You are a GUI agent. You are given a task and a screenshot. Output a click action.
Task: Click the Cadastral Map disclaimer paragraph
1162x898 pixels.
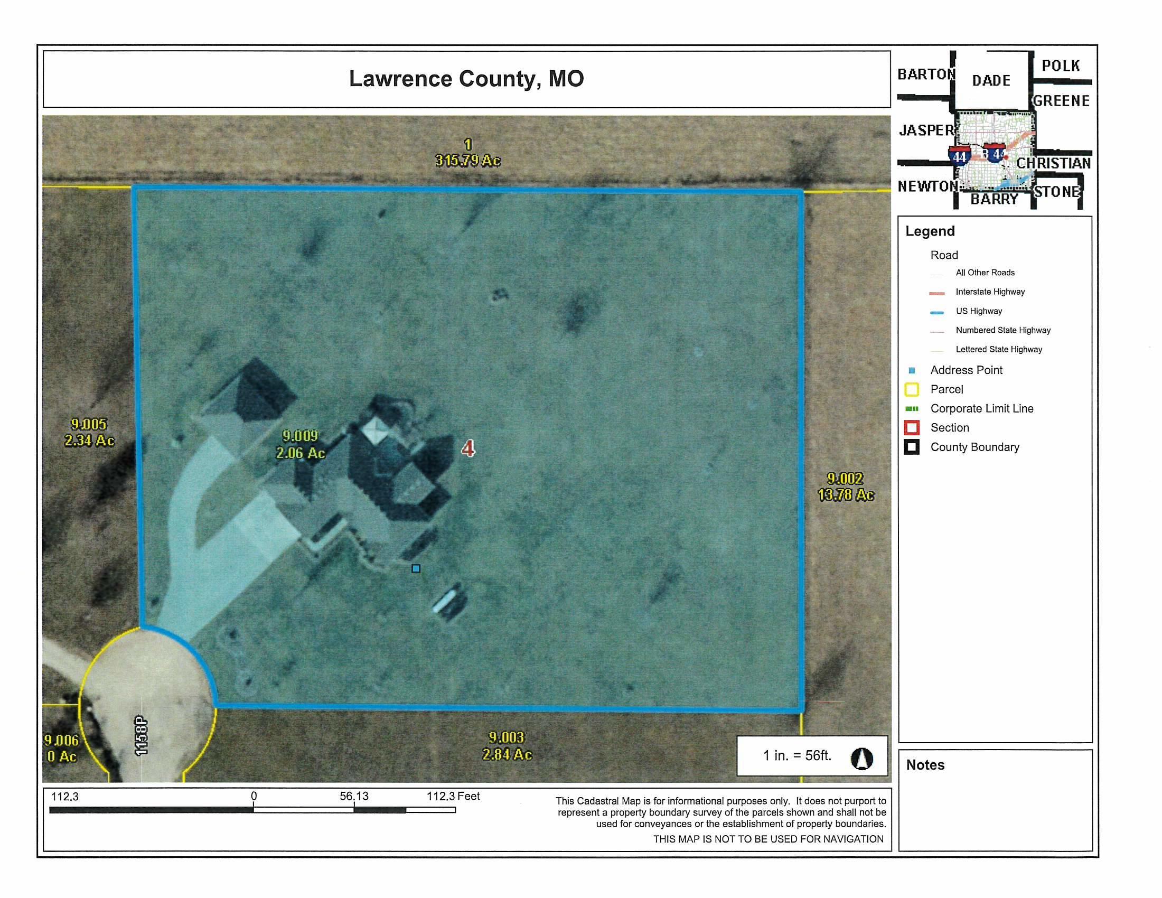click(x=721, y=812)
